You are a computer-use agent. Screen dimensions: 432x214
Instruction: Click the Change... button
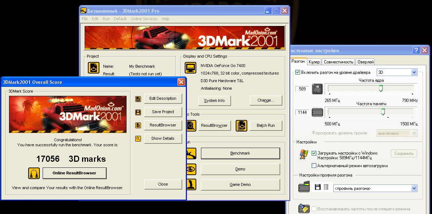click(x=266, y=101)
